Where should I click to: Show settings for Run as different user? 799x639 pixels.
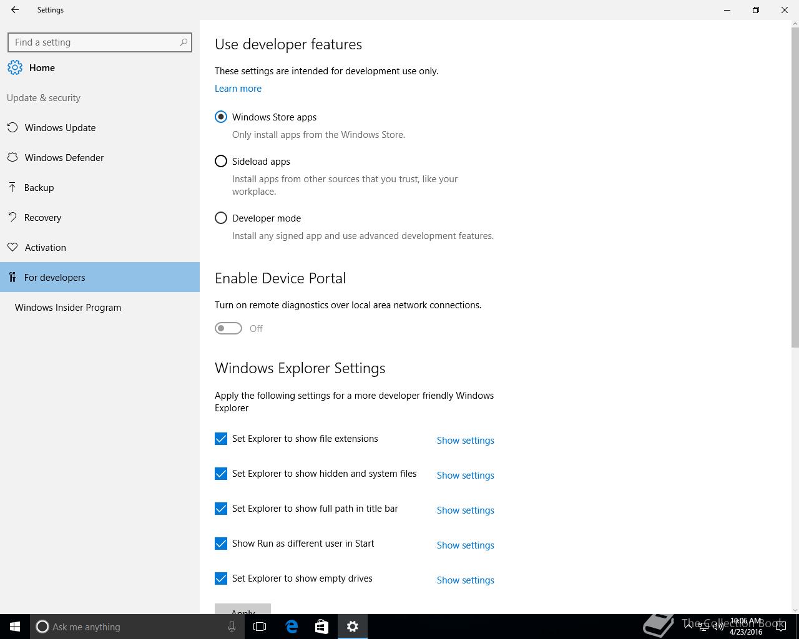click(465, 545)
